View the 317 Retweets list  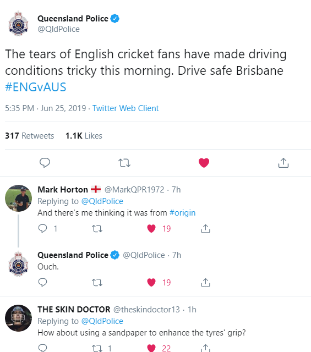pos(29,136)
